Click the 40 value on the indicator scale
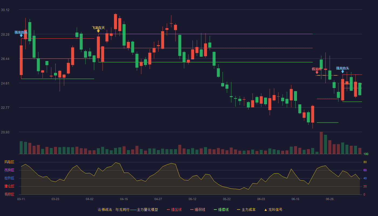The width and height of the screenshot is (378, 216). pos(365,178)
